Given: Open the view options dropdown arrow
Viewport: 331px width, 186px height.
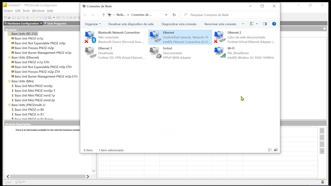Looking at the screenshot, I should coord(257,24).
